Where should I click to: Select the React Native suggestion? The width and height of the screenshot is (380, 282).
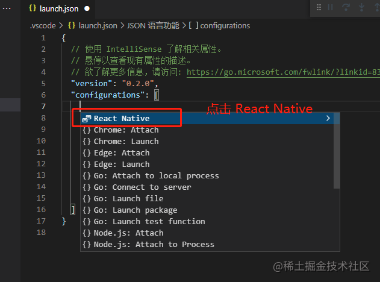click(207, 118)
